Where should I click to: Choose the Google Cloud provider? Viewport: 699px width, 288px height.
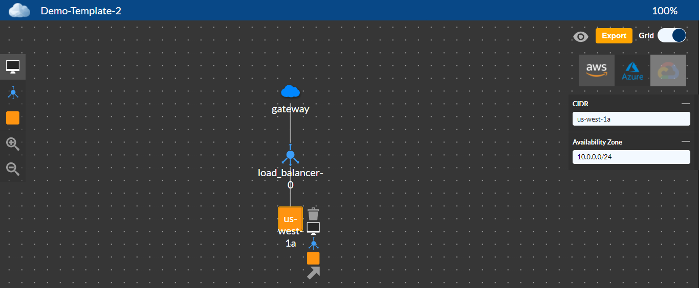click(x=668, y=70)
